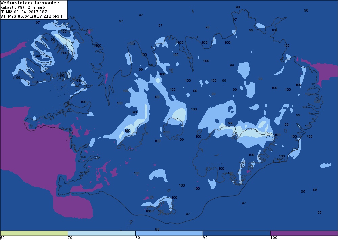Screen dimensions: 338x240
Task: Click the 'IT: Mið 05. 04. 2017 18Z' line
Action: (x=24, y=12)
